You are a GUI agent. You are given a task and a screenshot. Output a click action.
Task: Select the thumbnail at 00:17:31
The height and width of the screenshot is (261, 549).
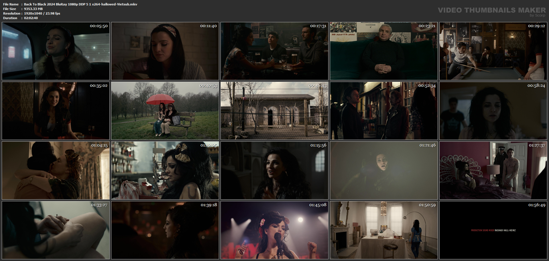[x=275, y=51]
